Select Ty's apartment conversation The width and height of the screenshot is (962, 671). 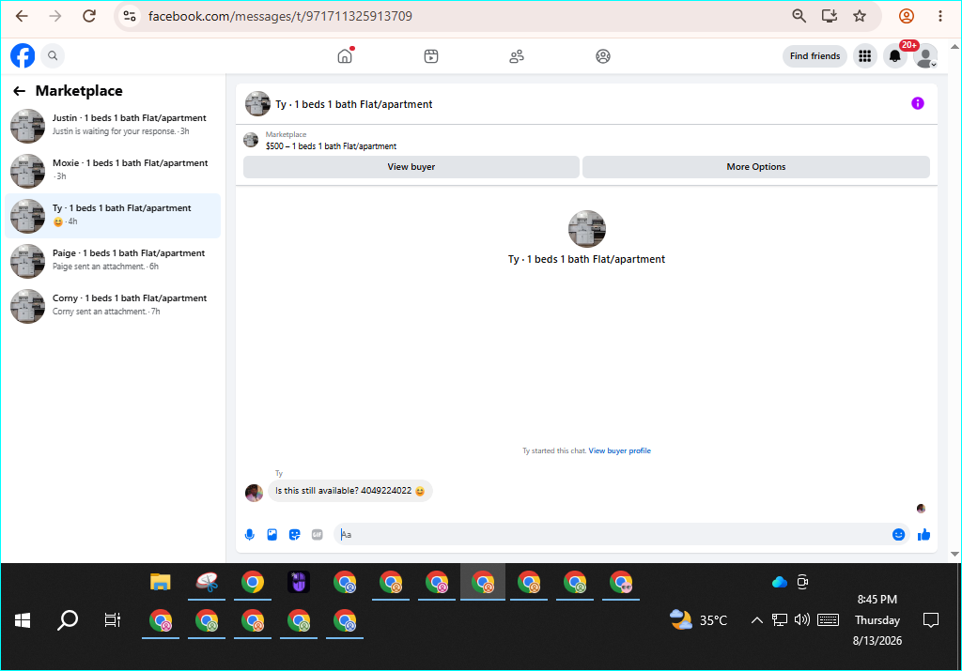(x=113, y=216)
